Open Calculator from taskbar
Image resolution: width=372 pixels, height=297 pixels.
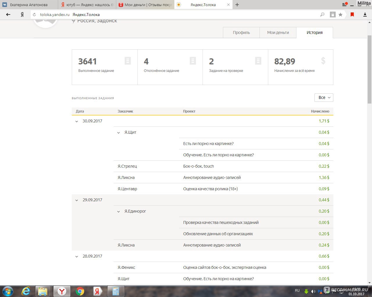(116, 291)
